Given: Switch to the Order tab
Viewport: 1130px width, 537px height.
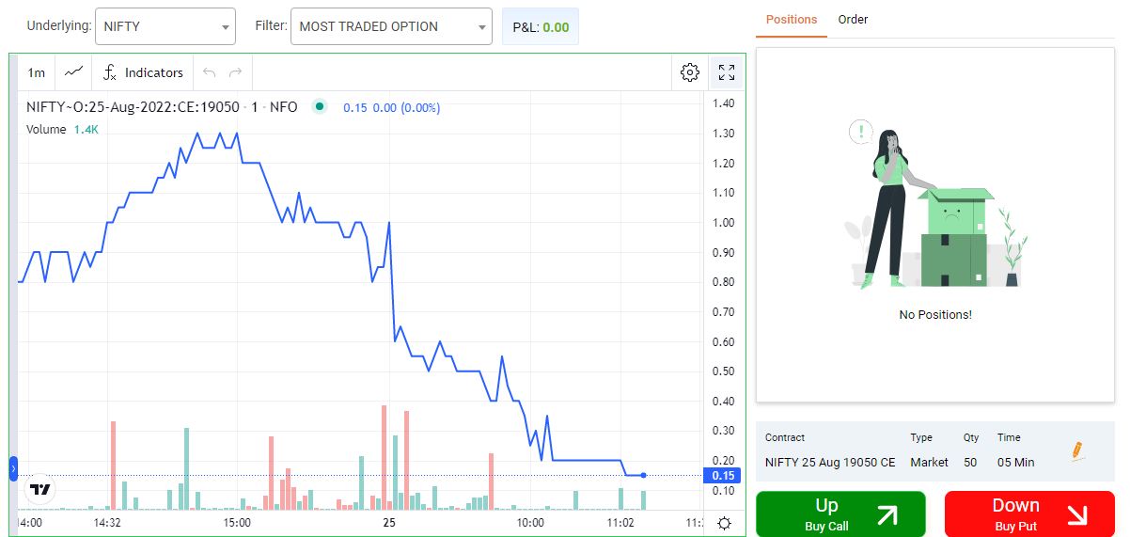Looking at the screenshot, I should (x=853, y=20).
